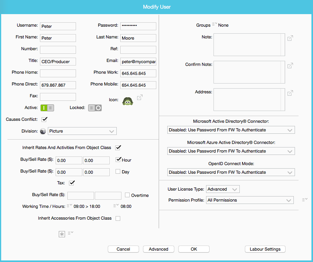Open the User License Type dropdown

[x=223, y=189]
